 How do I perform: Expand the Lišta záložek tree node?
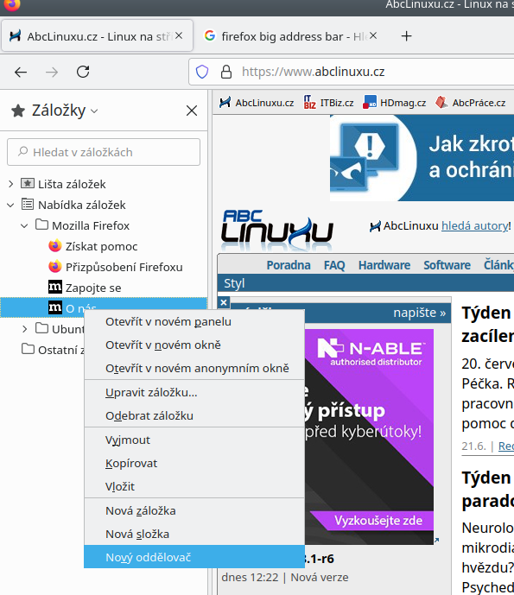pos(10,184)
